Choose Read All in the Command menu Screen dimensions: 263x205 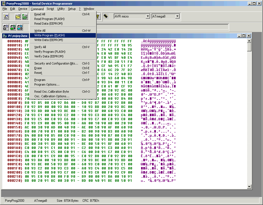point(40,14)
